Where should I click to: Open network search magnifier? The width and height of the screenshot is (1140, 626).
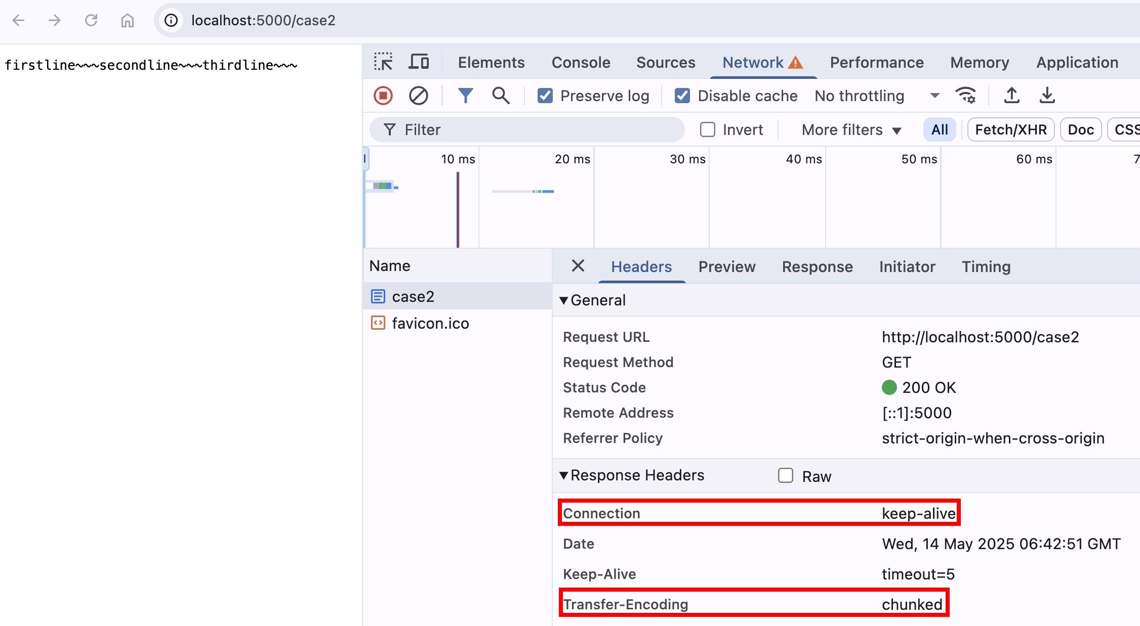click(x=501, y=96)
